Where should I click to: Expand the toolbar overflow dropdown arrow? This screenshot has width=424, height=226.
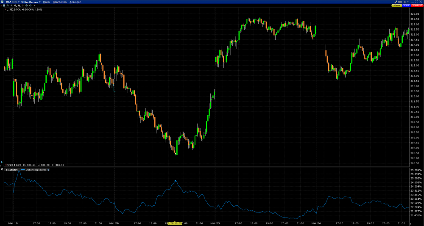pos(35,6)
